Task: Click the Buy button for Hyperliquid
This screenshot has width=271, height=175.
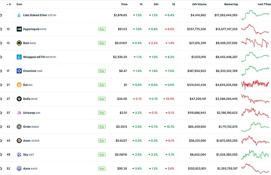Action: click(x=102, y=29)
